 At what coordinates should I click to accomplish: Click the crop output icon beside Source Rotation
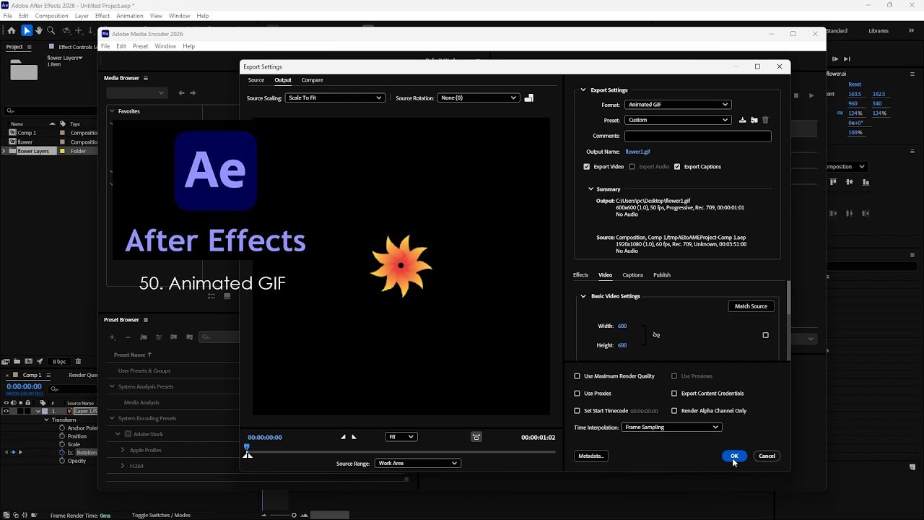[x=528, y=98]
